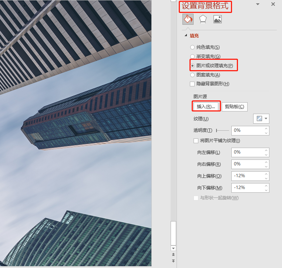The width and height of the screenshot is (282, 268).
Task: Enable 将图片平铺为纹理(I) checkbox
Action: (196, 141)
